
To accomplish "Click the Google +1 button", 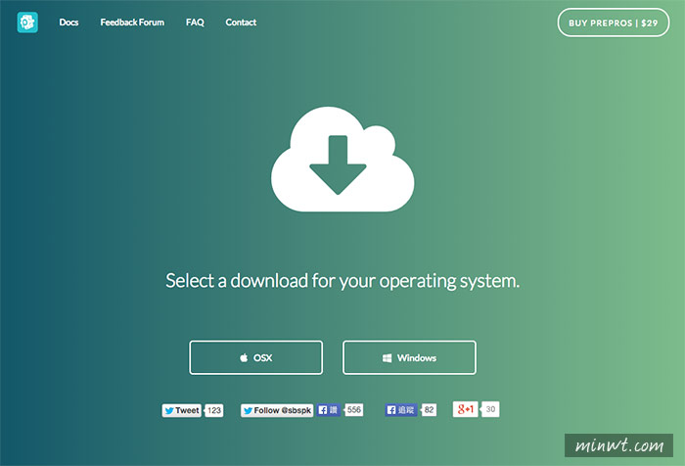I will pos(466,409).
